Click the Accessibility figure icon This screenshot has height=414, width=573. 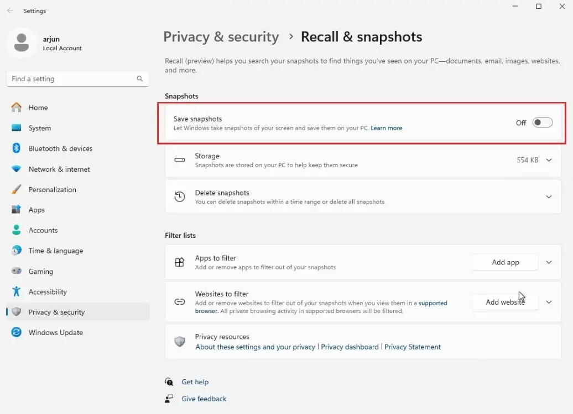tap(17, 292)
